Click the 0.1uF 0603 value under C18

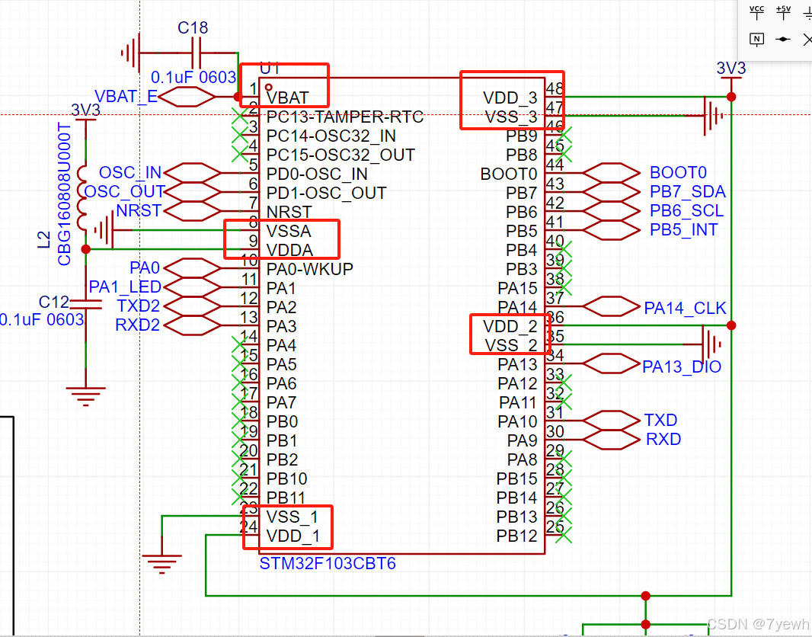[193, 78]
